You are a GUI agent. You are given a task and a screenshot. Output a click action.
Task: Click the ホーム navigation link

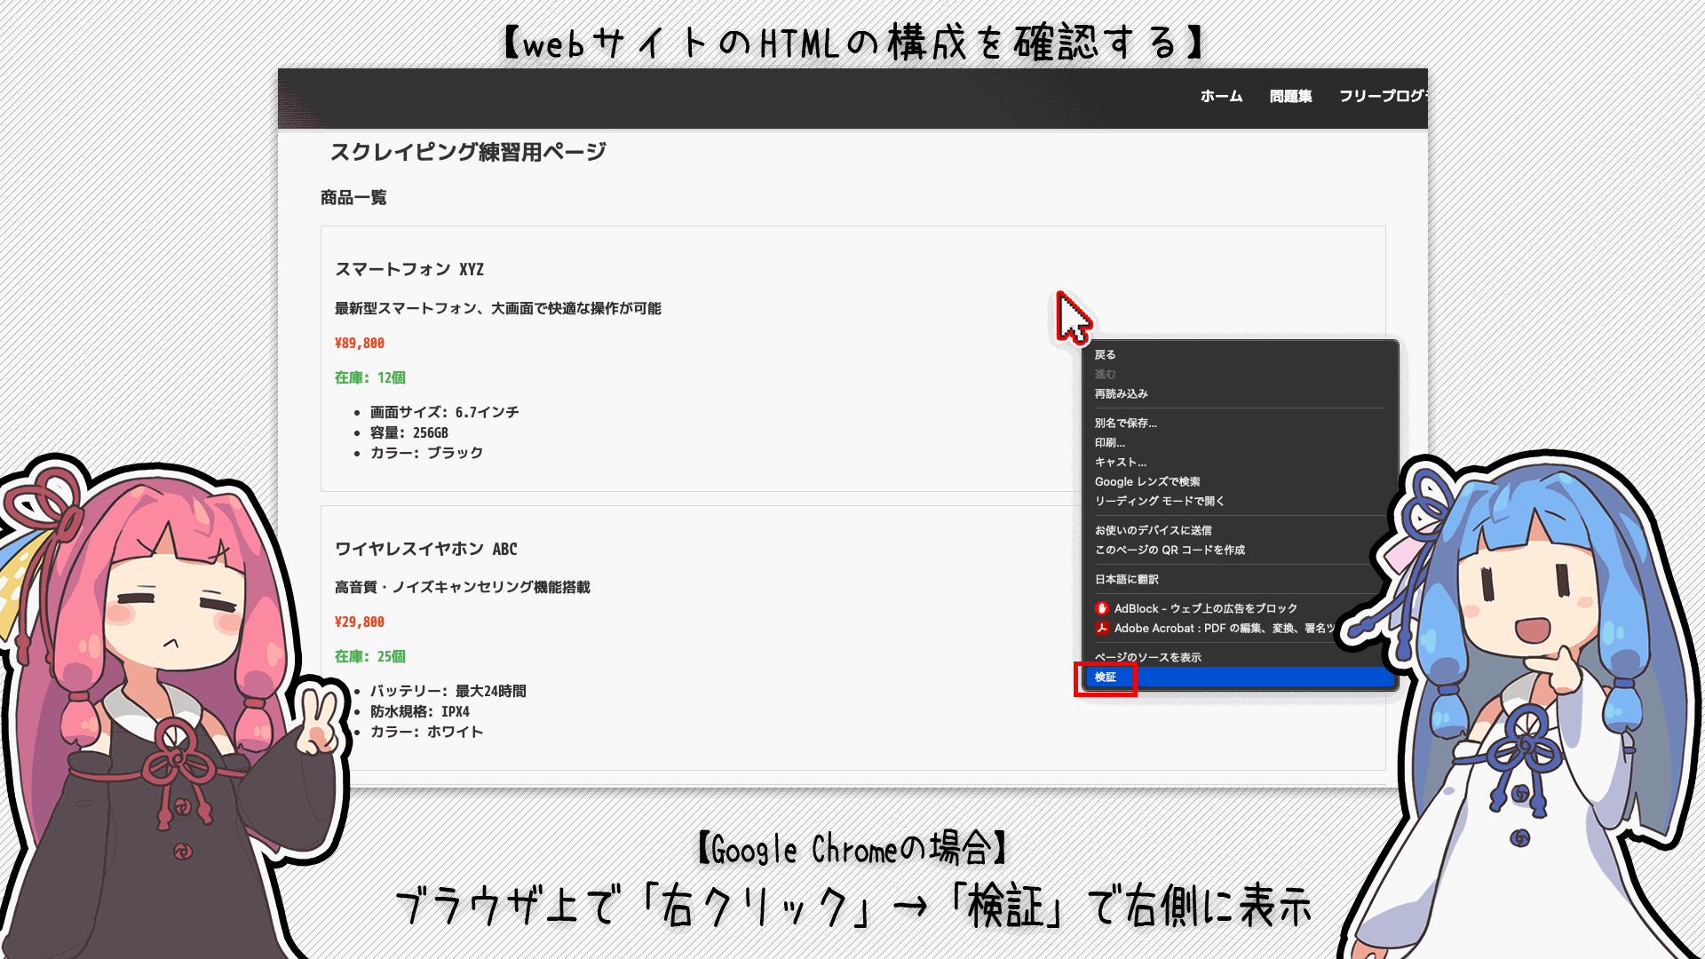tap(1221, 96)
